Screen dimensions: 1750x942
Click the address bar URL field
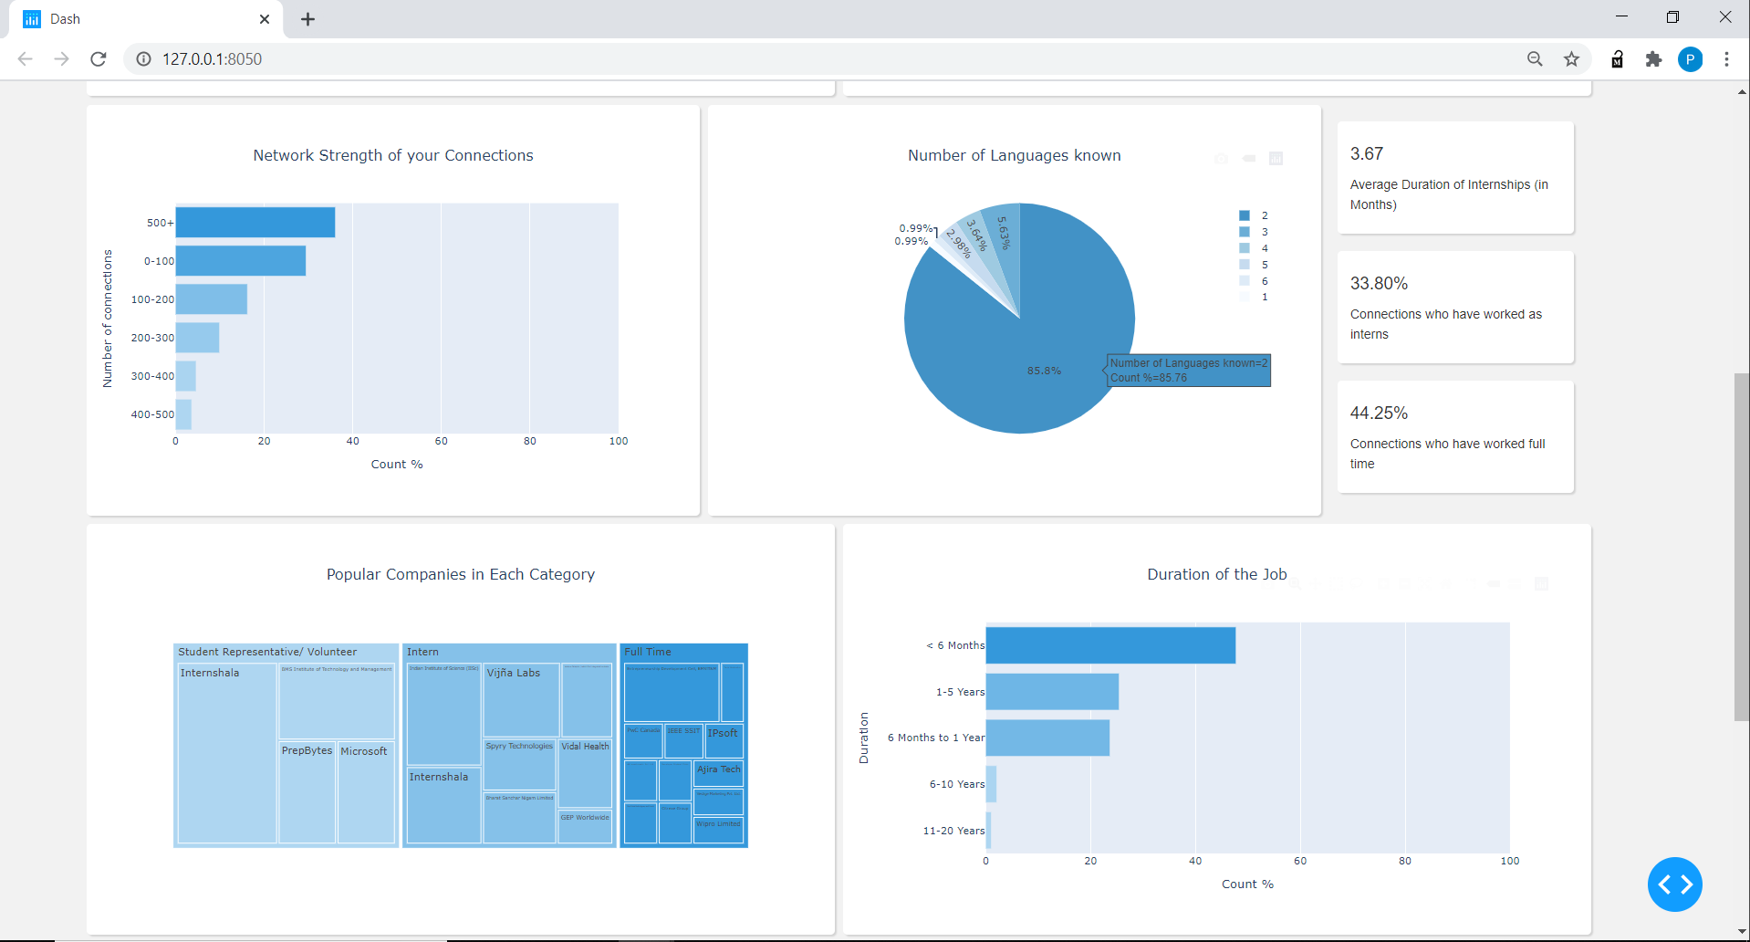pyautogui.click(x=821, y=59)
